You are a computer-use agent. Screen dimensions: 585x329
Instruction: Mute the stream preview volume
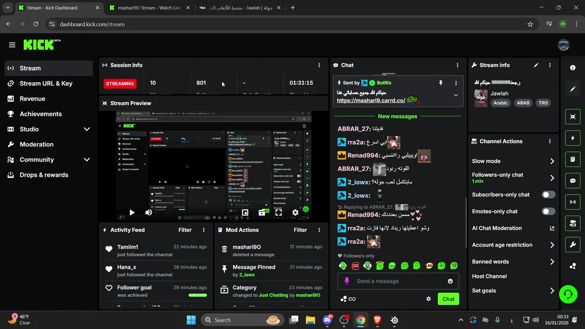click(x=149, y=212)
